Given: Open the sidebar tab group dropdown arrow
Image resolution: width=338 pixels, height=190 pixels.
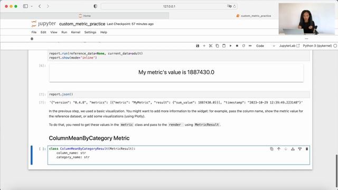Looking at the screenshot, I should pyautogui.click(x=32, y=6).
